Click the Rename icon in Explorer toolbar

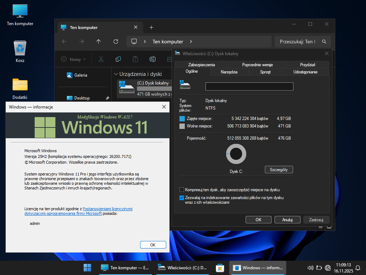click(x=152, y=59)
